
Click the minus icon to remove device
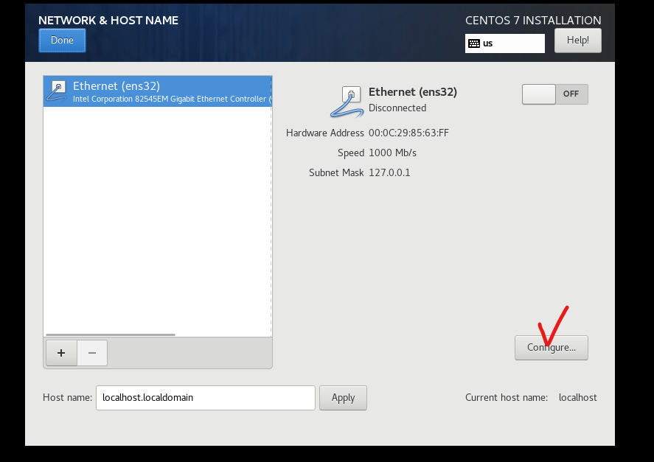coord(92,353)
